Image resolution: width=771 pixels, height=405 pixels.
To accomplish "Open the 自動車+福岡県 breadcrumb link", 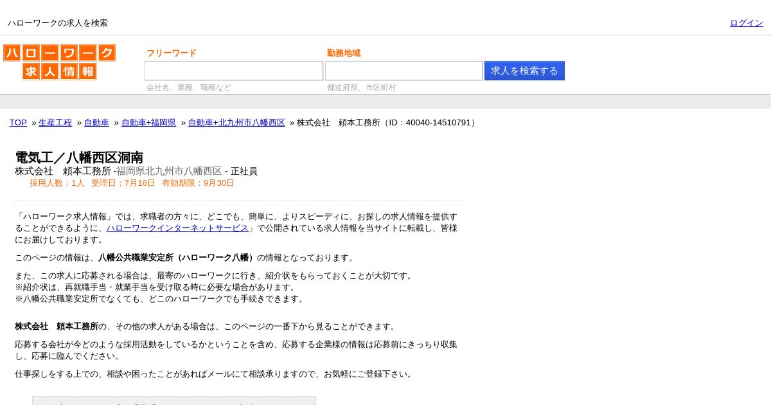I will coord(148,123).
